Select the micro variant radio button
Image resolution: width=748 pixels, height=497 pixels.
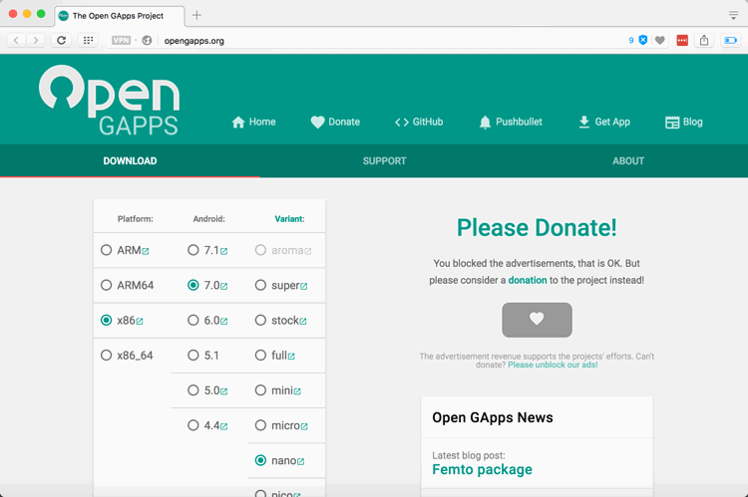pyautogui.click(x=260, y=425)
